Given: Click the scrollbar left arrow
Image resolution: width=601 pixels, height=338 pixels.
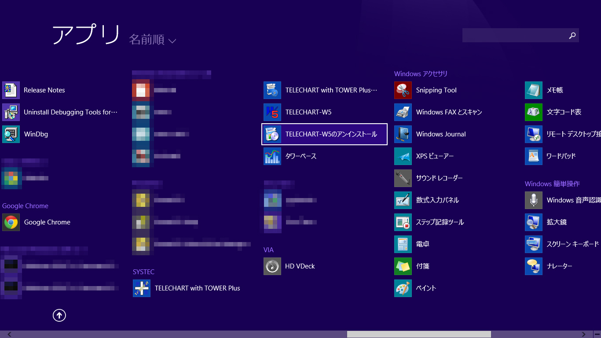Looking at the screenshot, I should click(9, 334).
